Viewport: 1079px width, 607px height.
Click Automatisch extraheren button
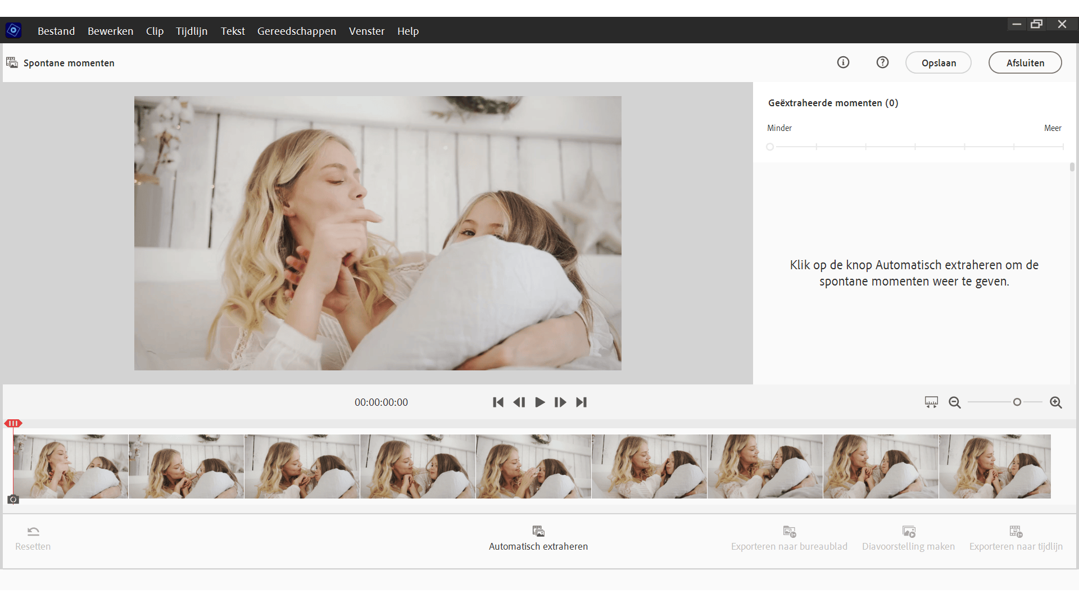coord(538,538)
